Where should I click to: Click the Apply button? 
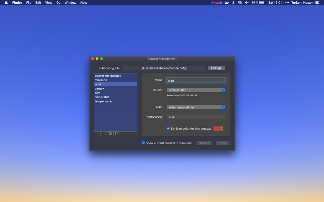coord(222,143)
